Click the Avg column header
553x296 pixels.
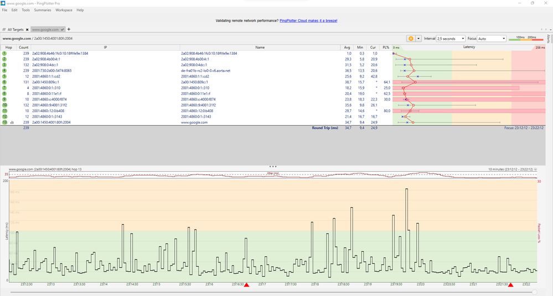[347, 47]
